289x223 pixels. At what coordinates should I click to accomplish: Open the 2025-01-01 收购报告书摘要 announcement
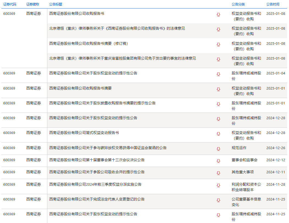(x=80, y=88)
